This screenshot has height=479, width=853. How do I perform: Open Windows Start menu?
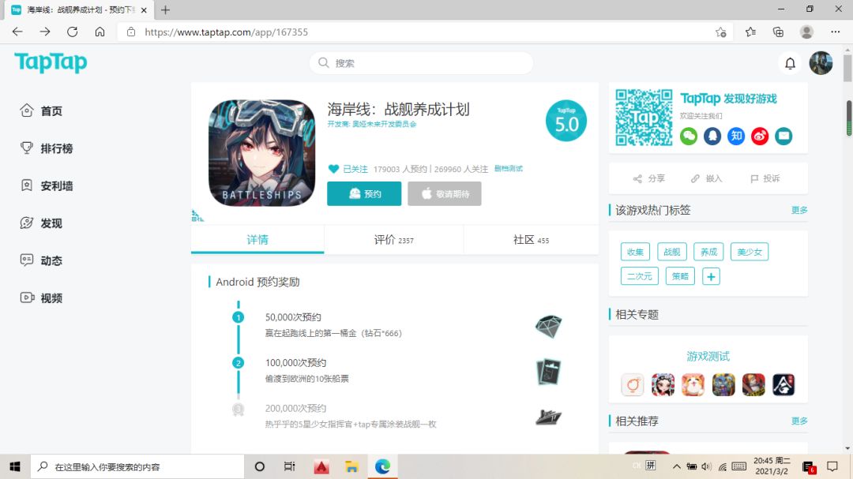point(15,466)
